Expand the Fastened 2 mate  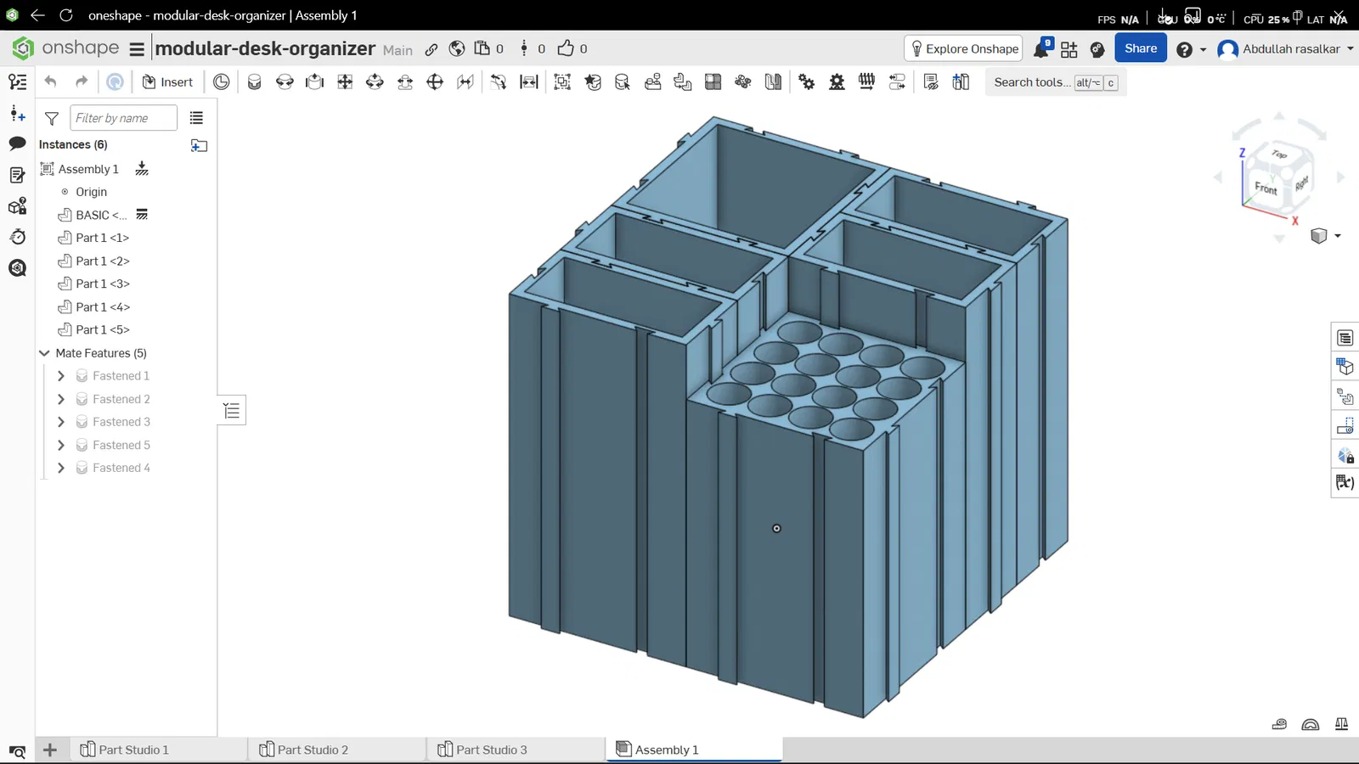tap(61, 399)
